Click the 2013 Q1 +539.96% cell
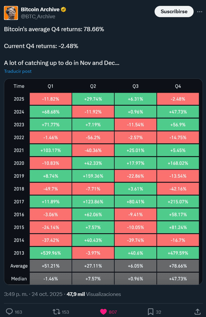Screen dimensions: 206x317 51,253
